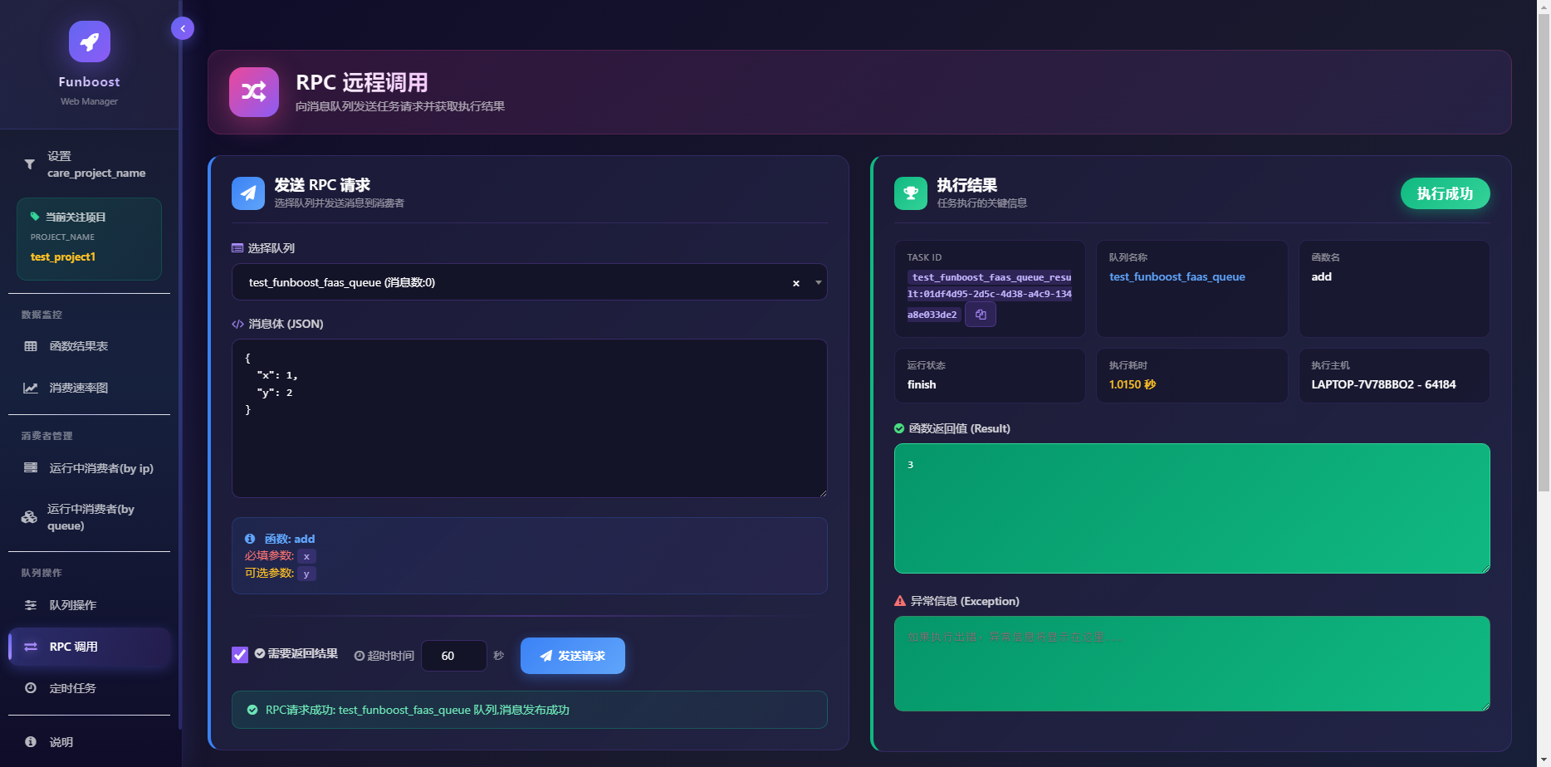The image size is (1551, 767).
Task: Toggle the 需要返回结果 checkbox
Action: [x=240, y=655]
